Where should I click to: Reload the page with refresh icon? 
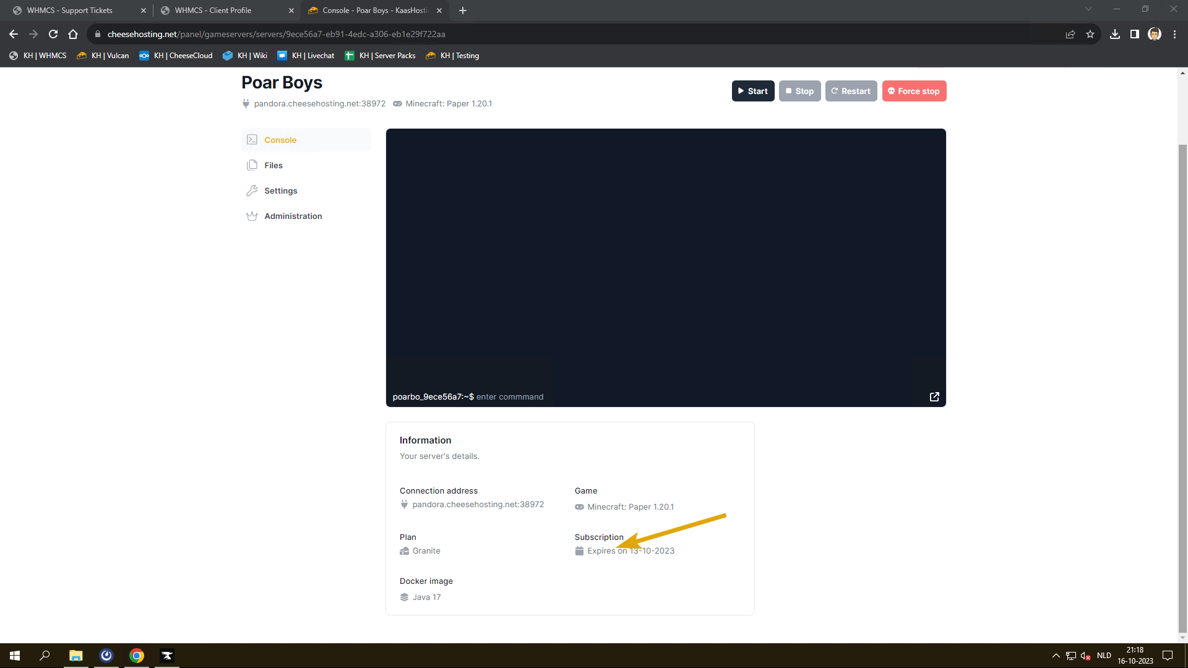tap(53, 34)
